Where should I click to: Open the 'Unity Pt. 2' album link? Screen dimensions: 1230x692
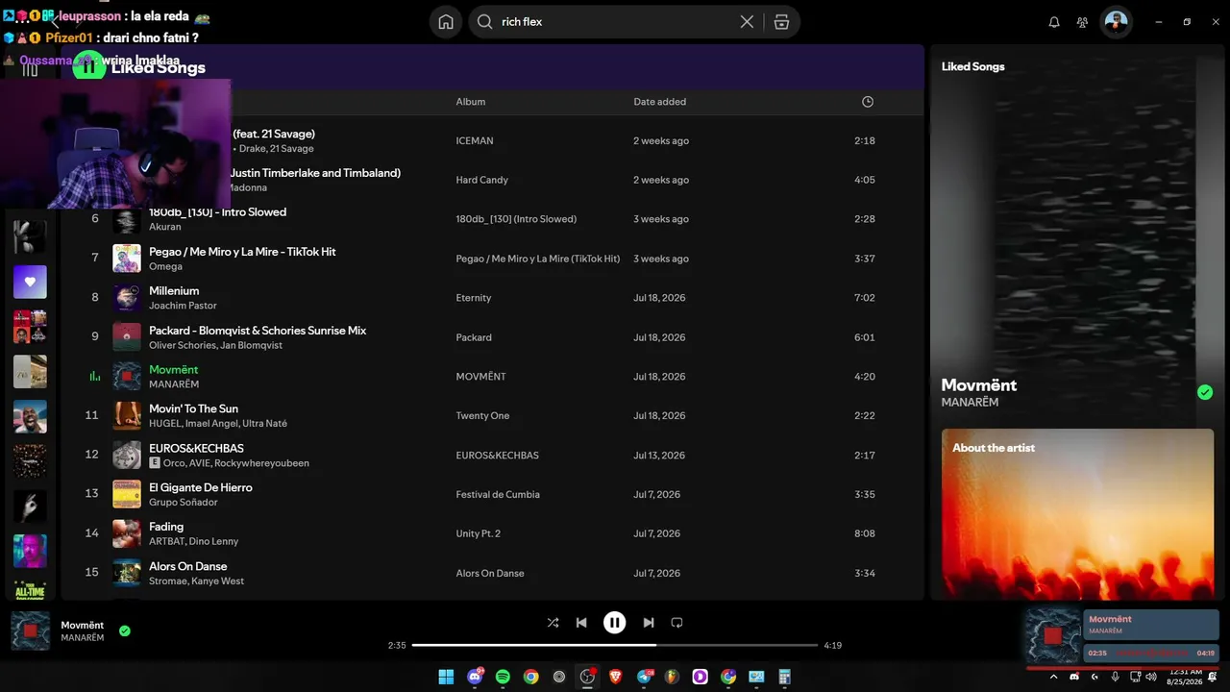coord(478,534)
